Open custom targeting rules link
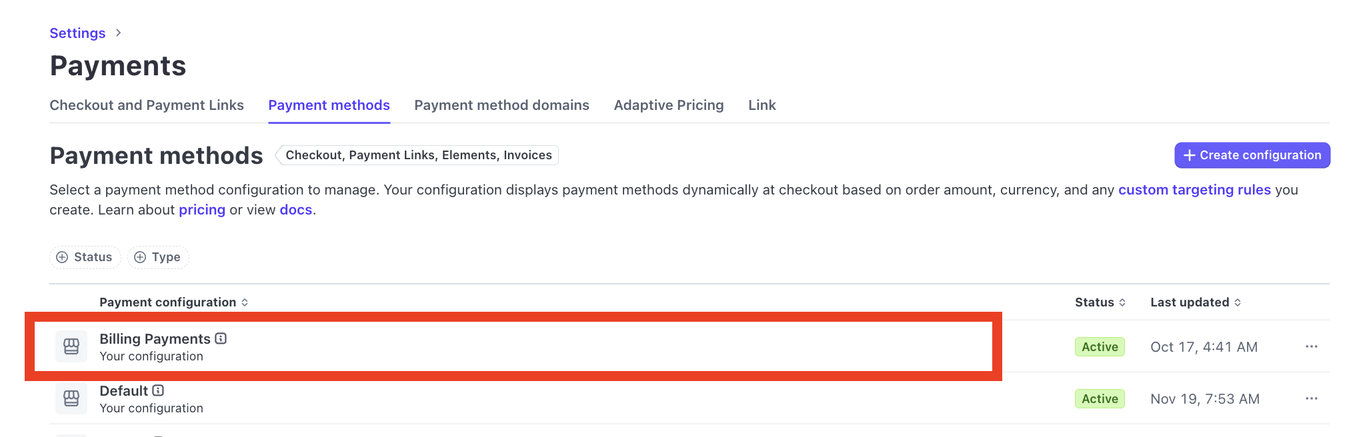Image resolution: width=1367 pixels, height=437 pixels. (x=1194, y=190)
